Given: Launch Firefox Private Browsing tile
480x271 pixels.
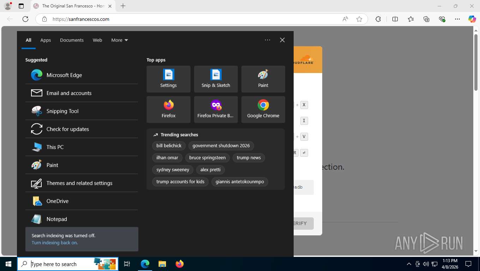Looking at the screenshot, I should [x=216, y=109].
